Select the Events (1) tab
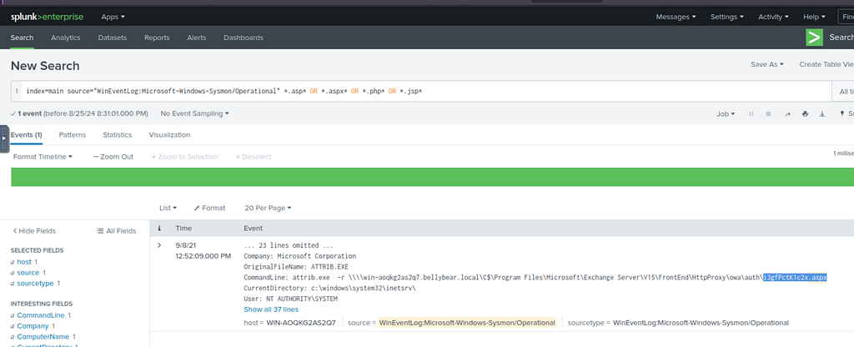854x347 pixels. tap(26, 134)
